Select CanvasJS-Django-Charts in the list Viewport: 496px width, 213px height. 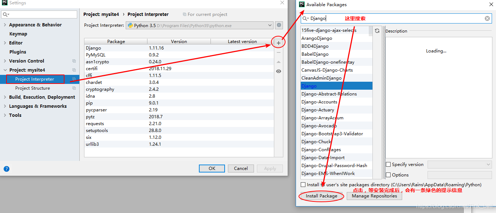click(336, 70)
